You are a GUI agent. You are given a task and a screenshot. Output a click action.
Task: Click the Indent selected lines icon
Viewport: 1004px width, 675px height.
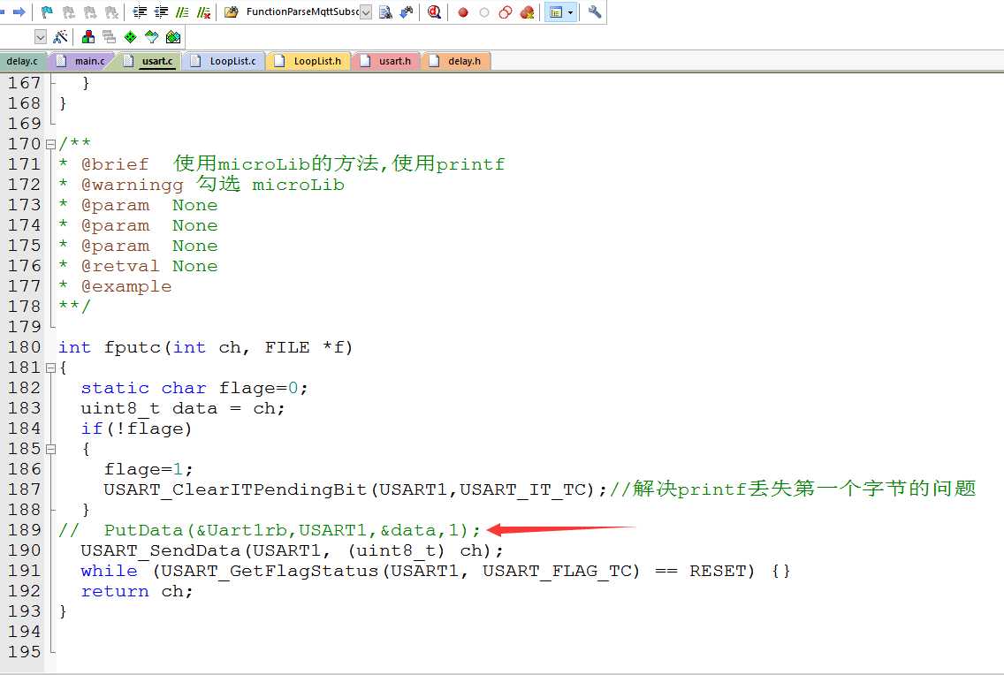click(140, 11)
